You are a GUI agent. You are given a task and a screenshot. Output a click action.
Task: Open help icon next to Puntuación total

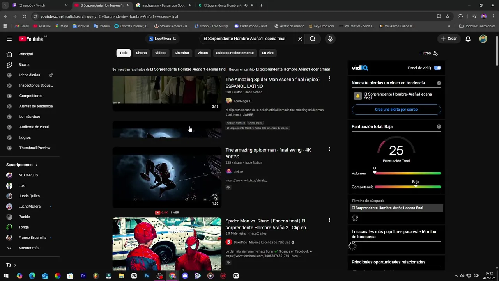pos(439,127)
